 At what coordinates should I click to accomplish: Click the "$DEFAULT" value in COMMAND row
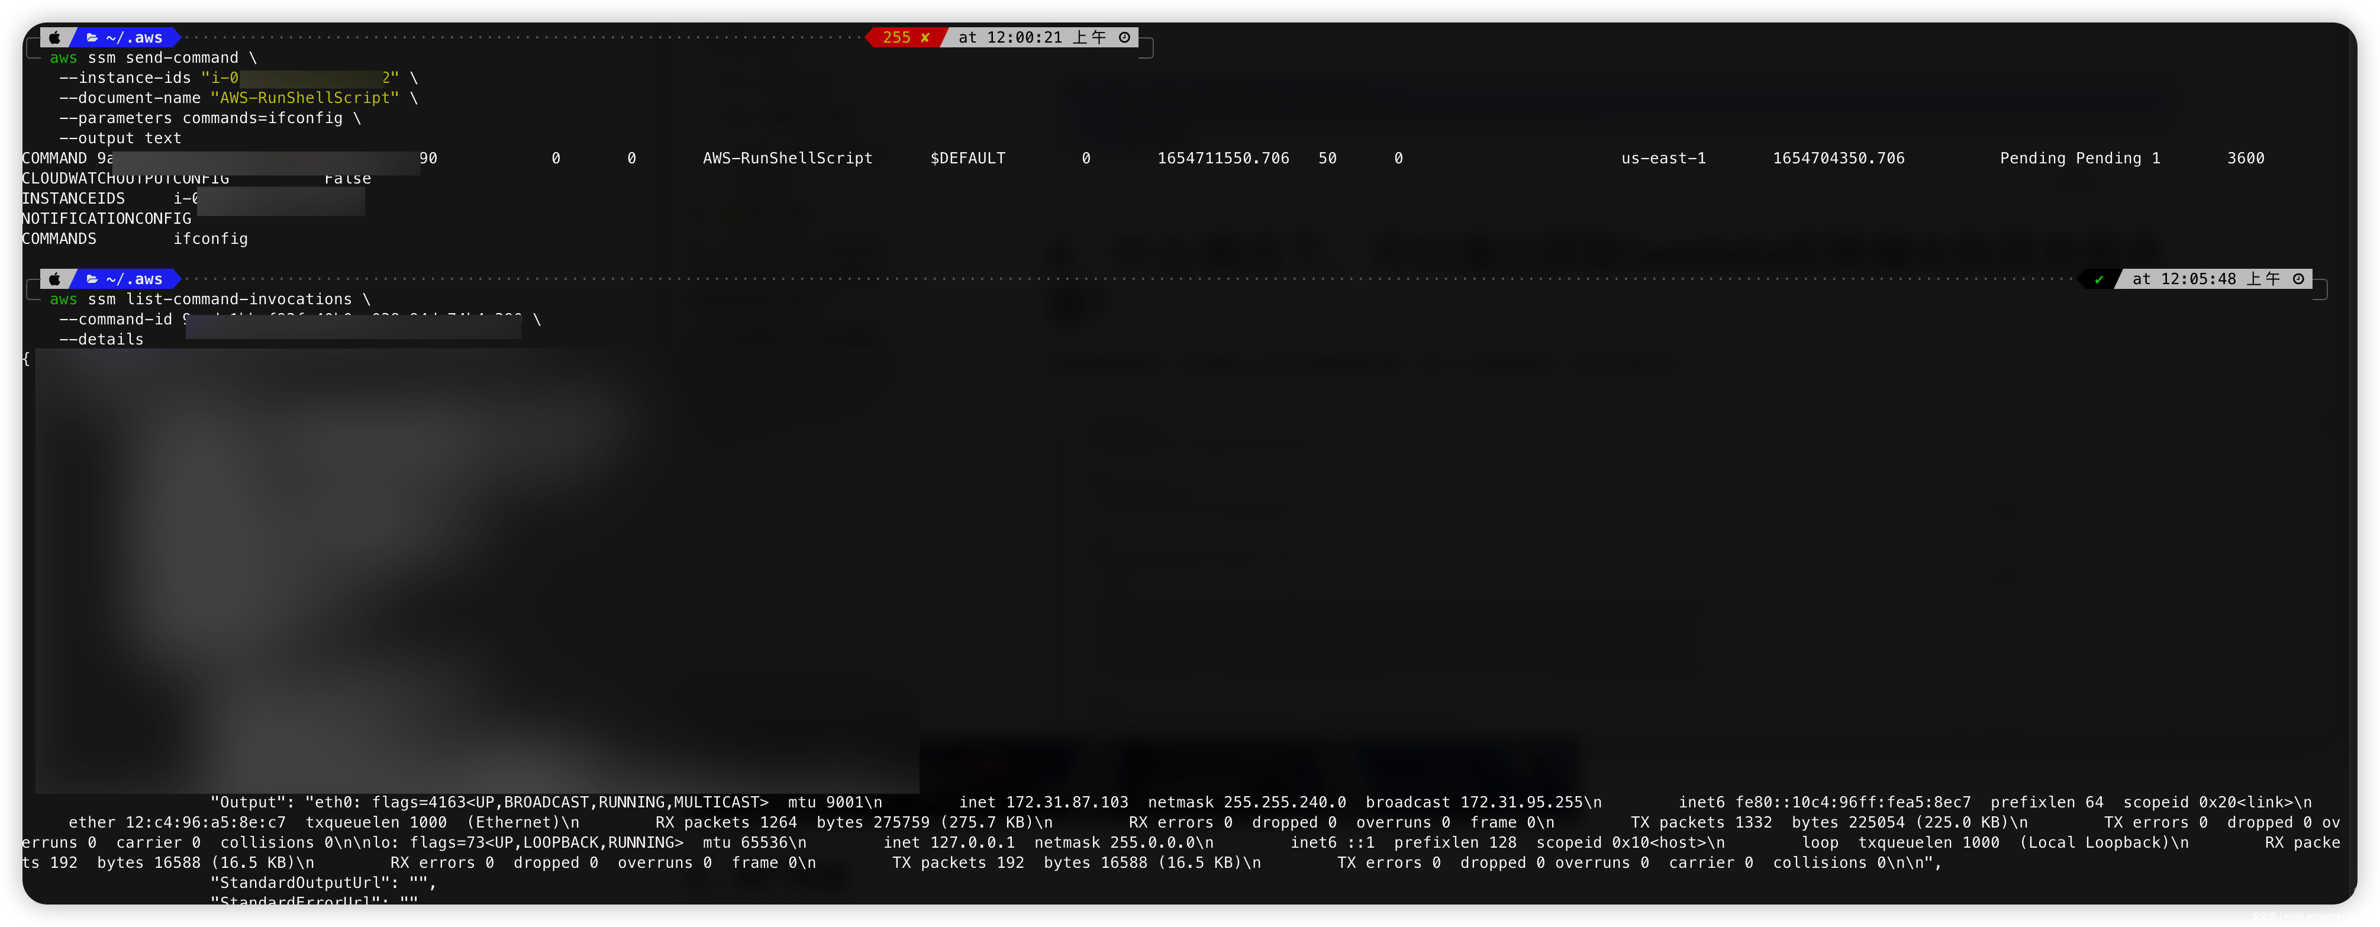[x=968, y=158]
